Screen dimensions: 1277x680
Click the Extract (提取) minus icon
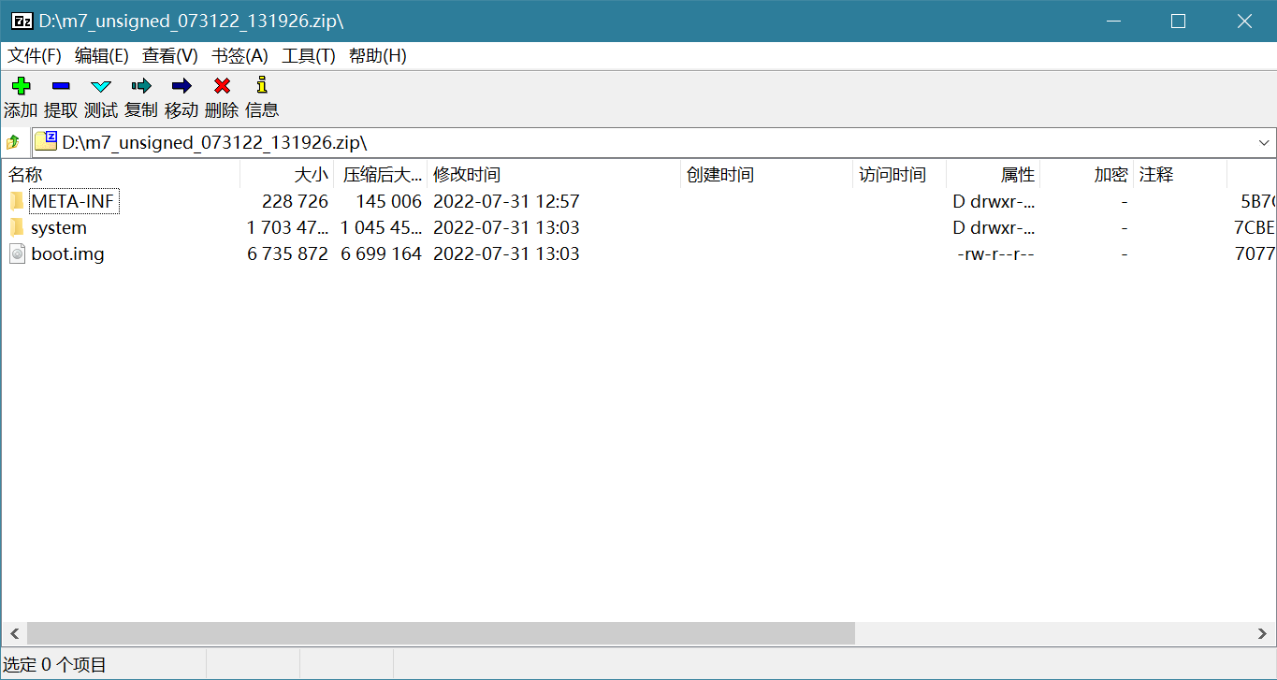click(x=61, y=86)
